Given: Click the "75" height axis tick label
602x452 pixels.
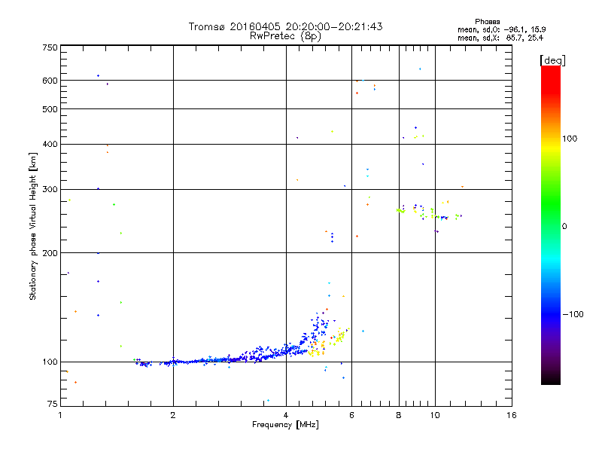Looking at the screenshot, I should 53,404.
